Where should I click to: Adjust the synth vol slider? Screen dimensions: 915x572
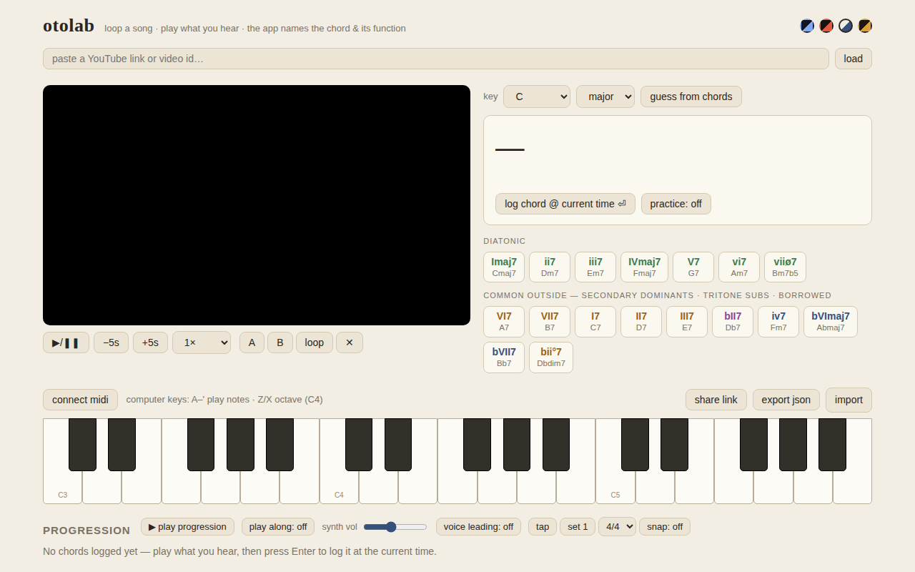click(x=395, y=527)
